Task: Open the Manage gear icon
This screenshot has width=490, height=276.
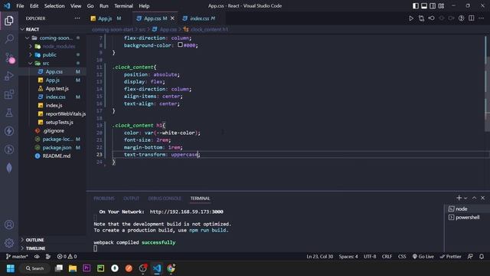Action: [9, 243]
